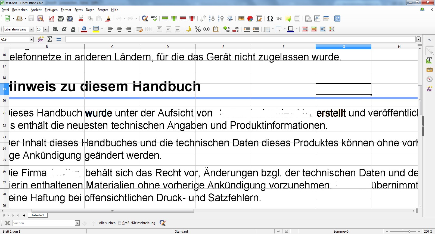Open the Liberation Sans font dropdown

point(31,29)
